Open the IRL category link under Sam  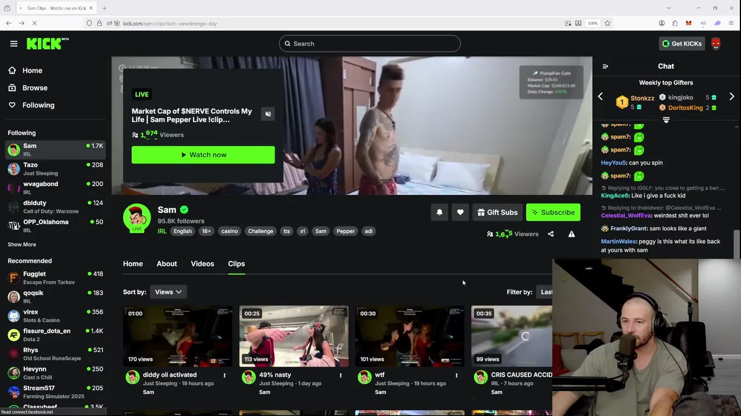[162, 231]
